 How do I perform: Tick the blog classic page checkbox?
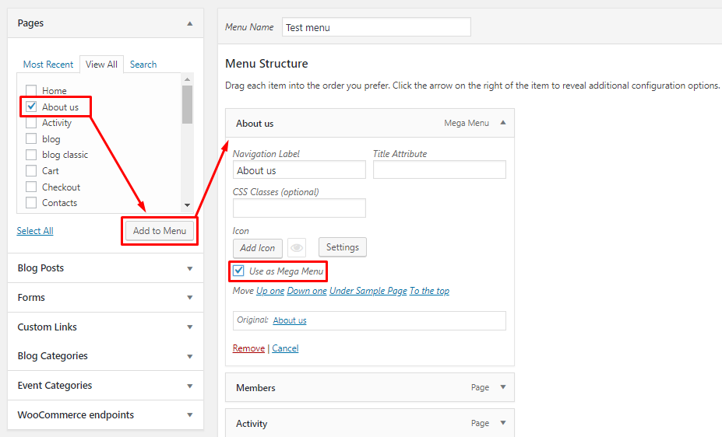[31, 155]
